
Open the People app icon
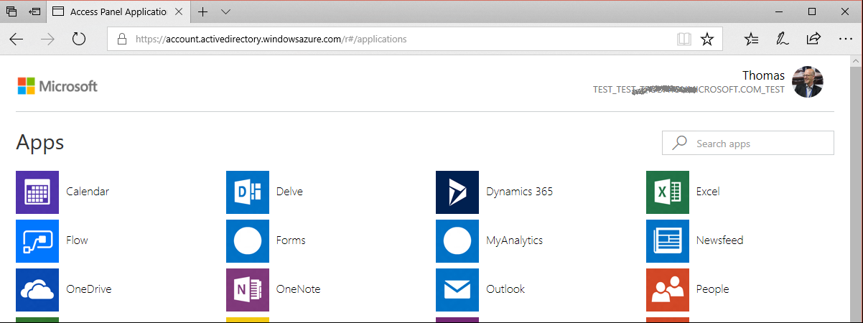click(668, 289)
